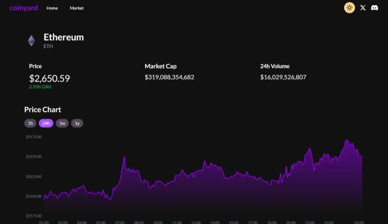388x224 pixels.
Task: Click the Price label above $2,650.59
Action: pyautogui.click(x=35, y=66)
